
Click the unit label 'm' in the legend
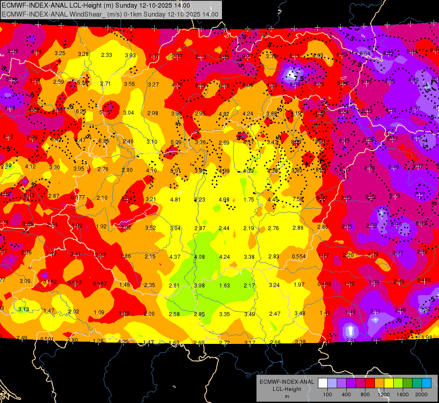pos(287,396)
